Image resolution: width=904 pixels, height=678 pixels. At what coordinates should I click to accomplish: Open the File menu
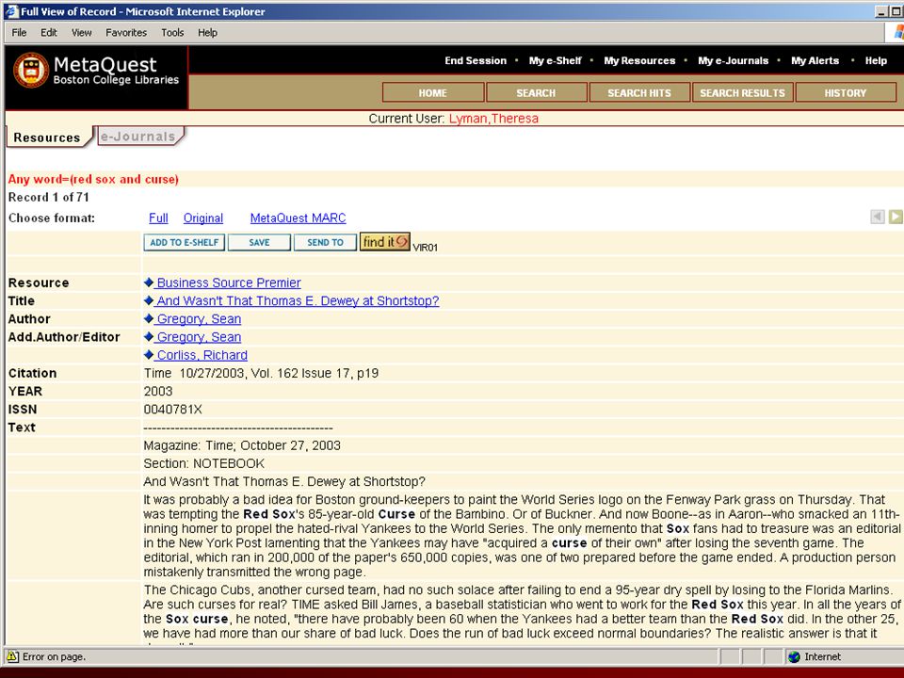pyautogui.click(x=19, y=32)
